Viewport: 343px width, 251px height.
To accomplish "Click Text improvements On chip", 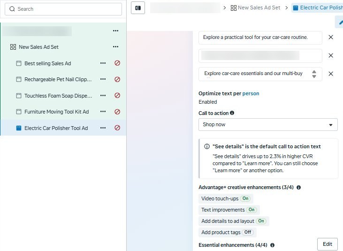I will (x=229, y=210).
